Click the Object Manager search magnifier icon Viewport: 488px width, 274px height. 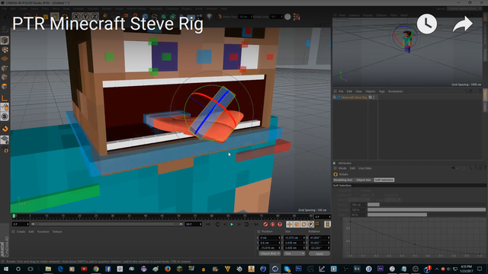466,91
